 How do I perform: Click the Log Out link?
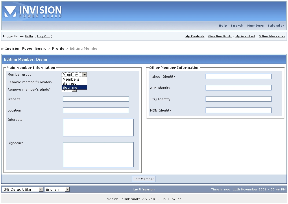[x=43, y=36]
